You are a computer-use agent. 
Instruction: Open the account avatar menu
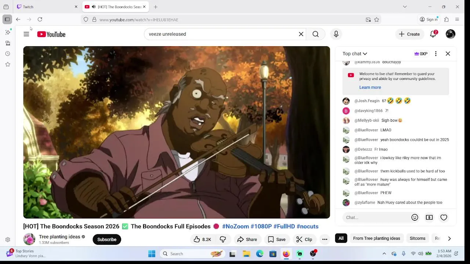[x=451, y=34]
